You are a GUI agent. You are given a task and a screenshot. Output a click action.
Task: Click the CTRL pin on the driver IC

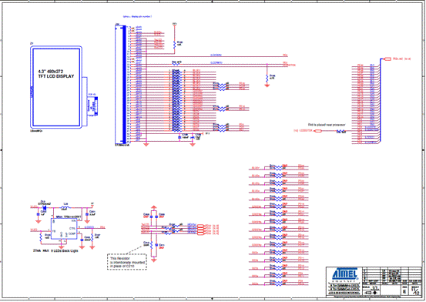click(72, 228)
